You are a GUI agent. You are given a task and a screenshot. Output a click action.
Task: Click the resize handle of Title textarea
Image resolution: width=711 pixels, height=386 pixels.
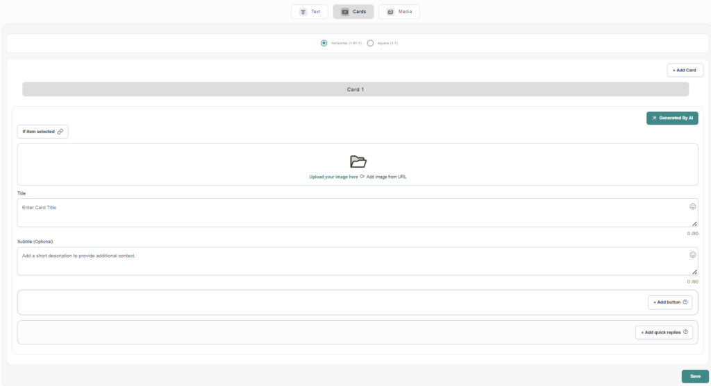[694, 224]
